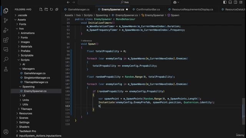Toggle the primary side bar layout icon
The height and width of the screenshot is (138, 246).
[x=225, y=2]
